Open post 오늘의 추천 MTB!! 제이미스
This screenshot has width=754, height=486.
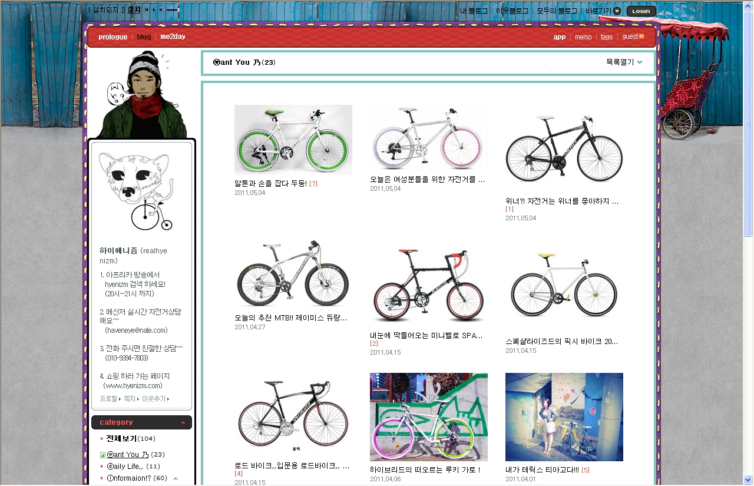291,318
